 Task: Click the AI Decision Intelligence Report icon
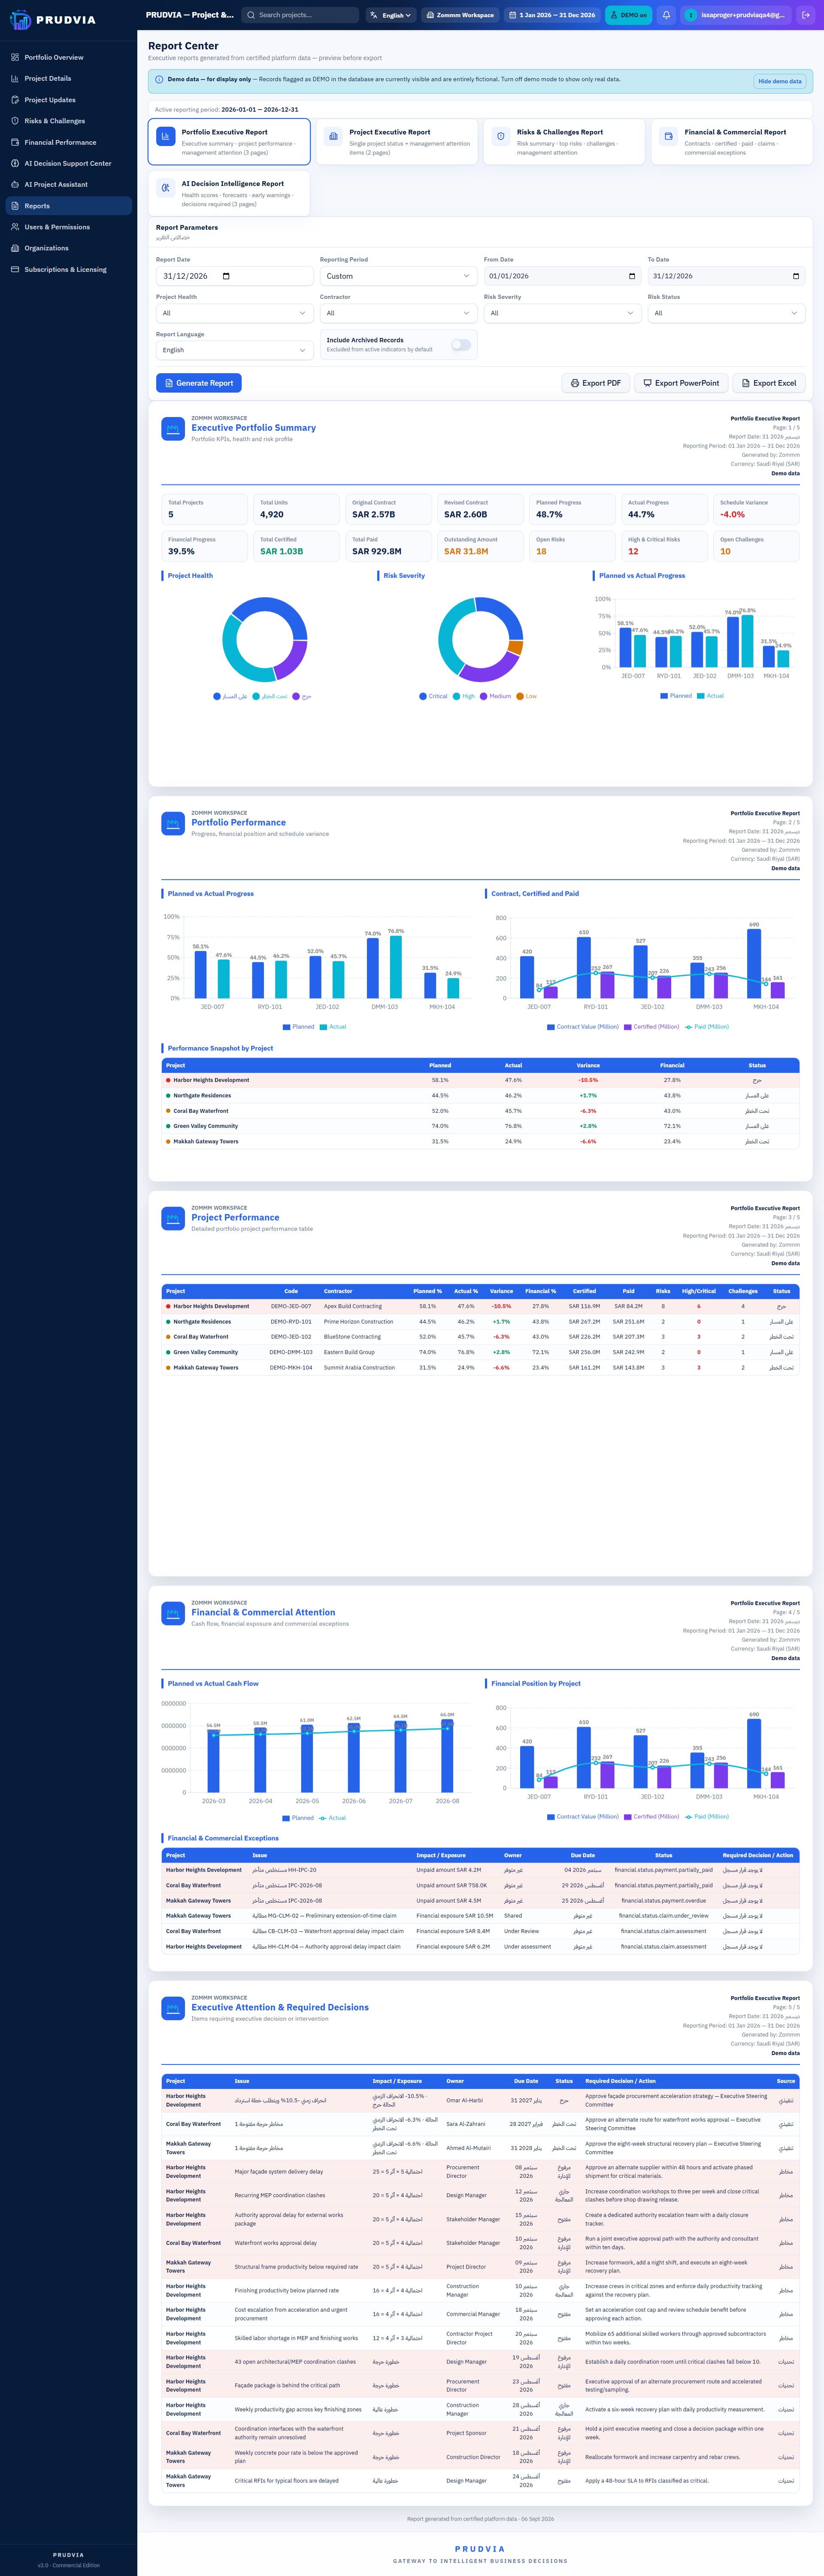coord(166,188)
